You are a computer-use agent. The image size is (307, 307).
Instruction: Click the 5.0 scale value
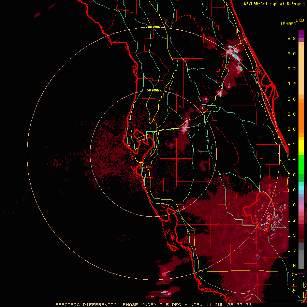point(292,129)
